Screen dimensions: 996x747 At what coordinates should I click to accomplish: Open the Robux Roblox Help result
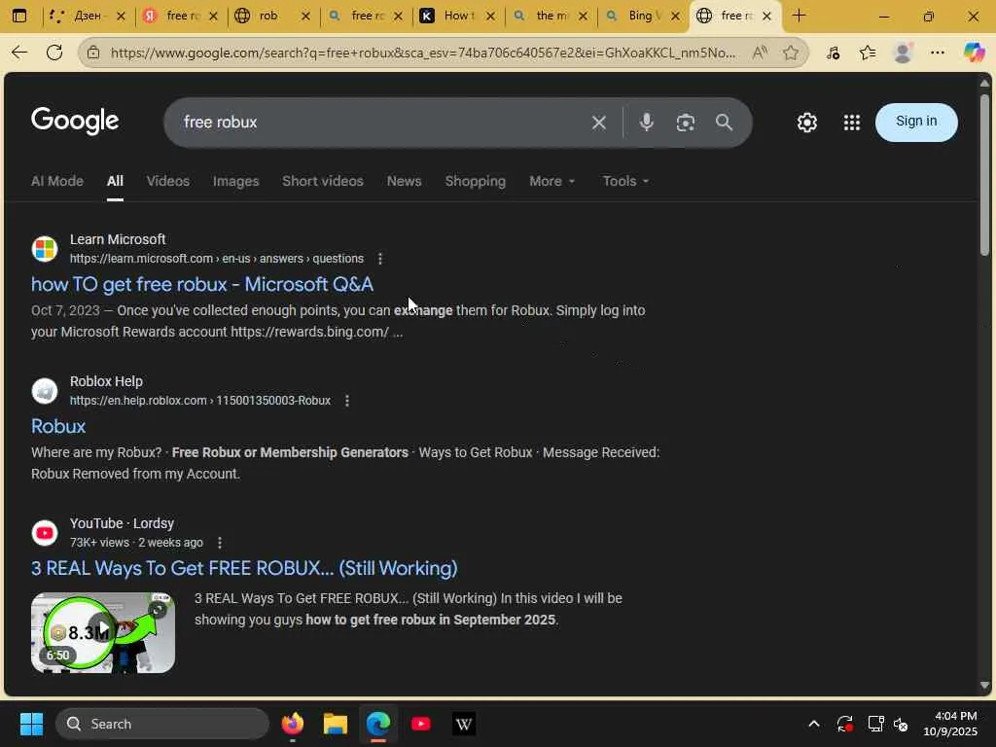click(57, 426)
